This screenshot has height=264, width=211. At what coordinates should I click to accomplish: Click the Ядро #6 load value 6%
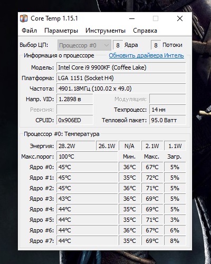click(x=175, y=230)
